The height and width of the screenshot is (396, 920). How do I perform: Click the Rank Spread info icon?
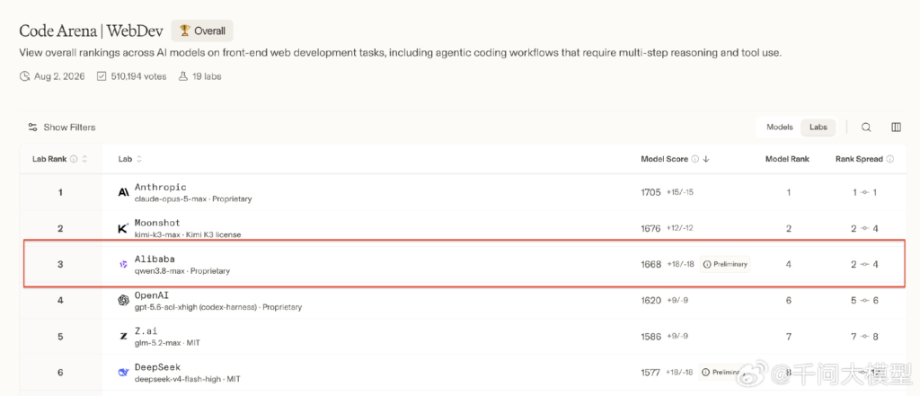890,159
